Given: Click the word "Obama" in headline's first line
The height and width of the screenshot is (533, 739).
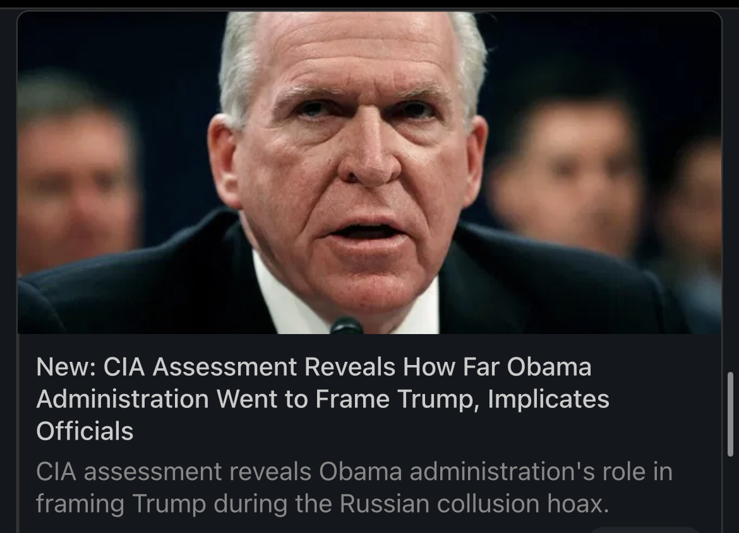Looking at the screenshot, I should point(549,367).
